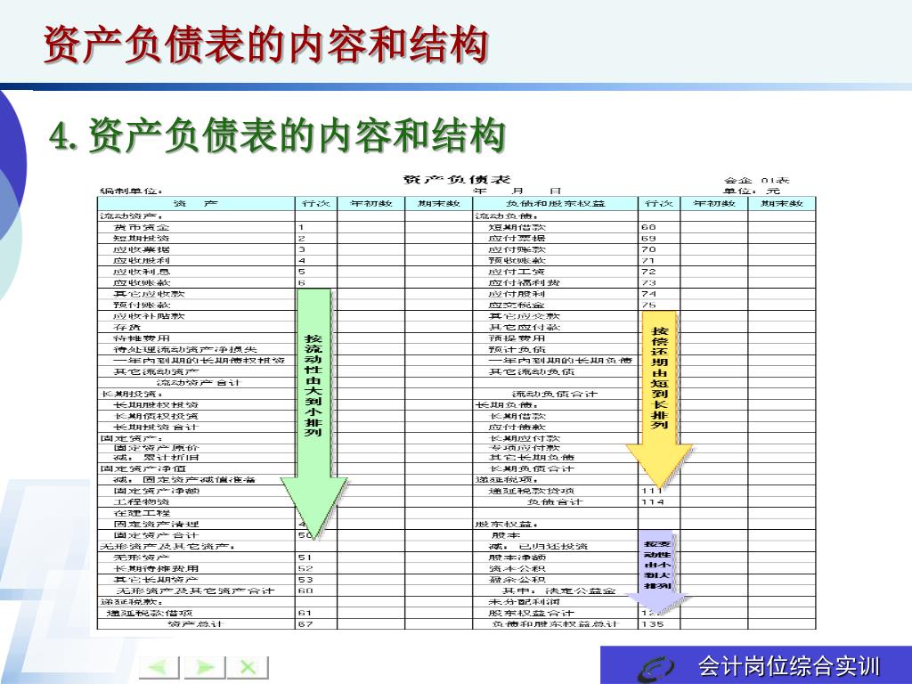Select the 应收票据 row
The height and width of the screenshot is (684, 912).
[142, 249]
